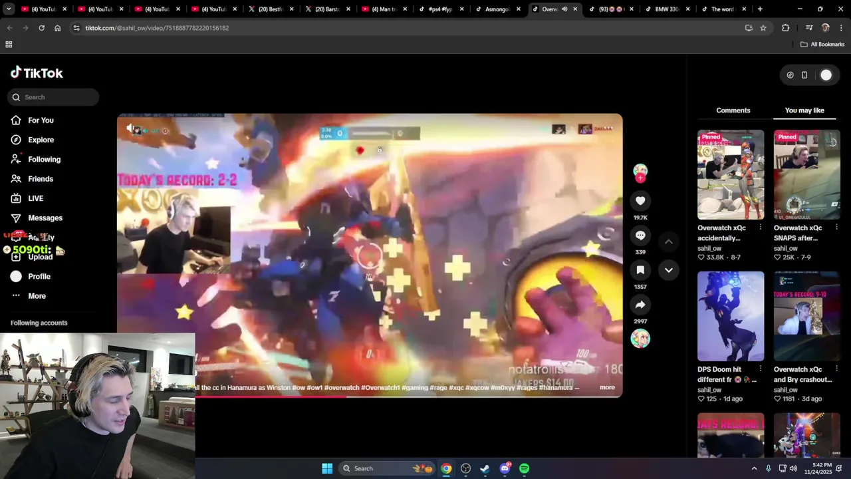Share the video using the arrow icon
This screenshot has height=479, width=851.
click(640, 305)
